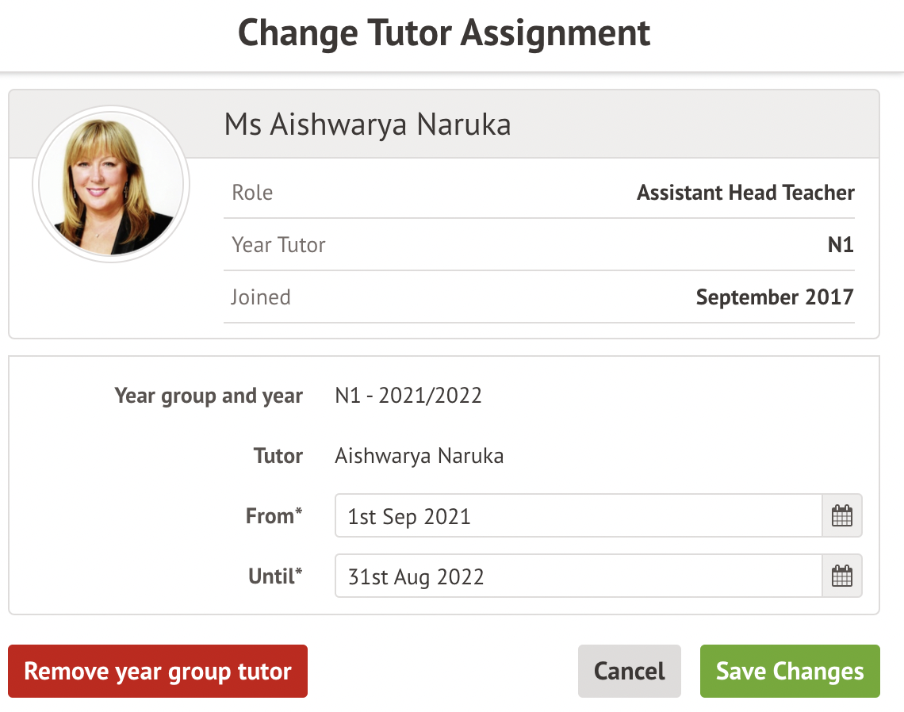The width and height of the screenshot is (904, 712).
Task: Click the Until* field label
Action: (x=275, y=576)
